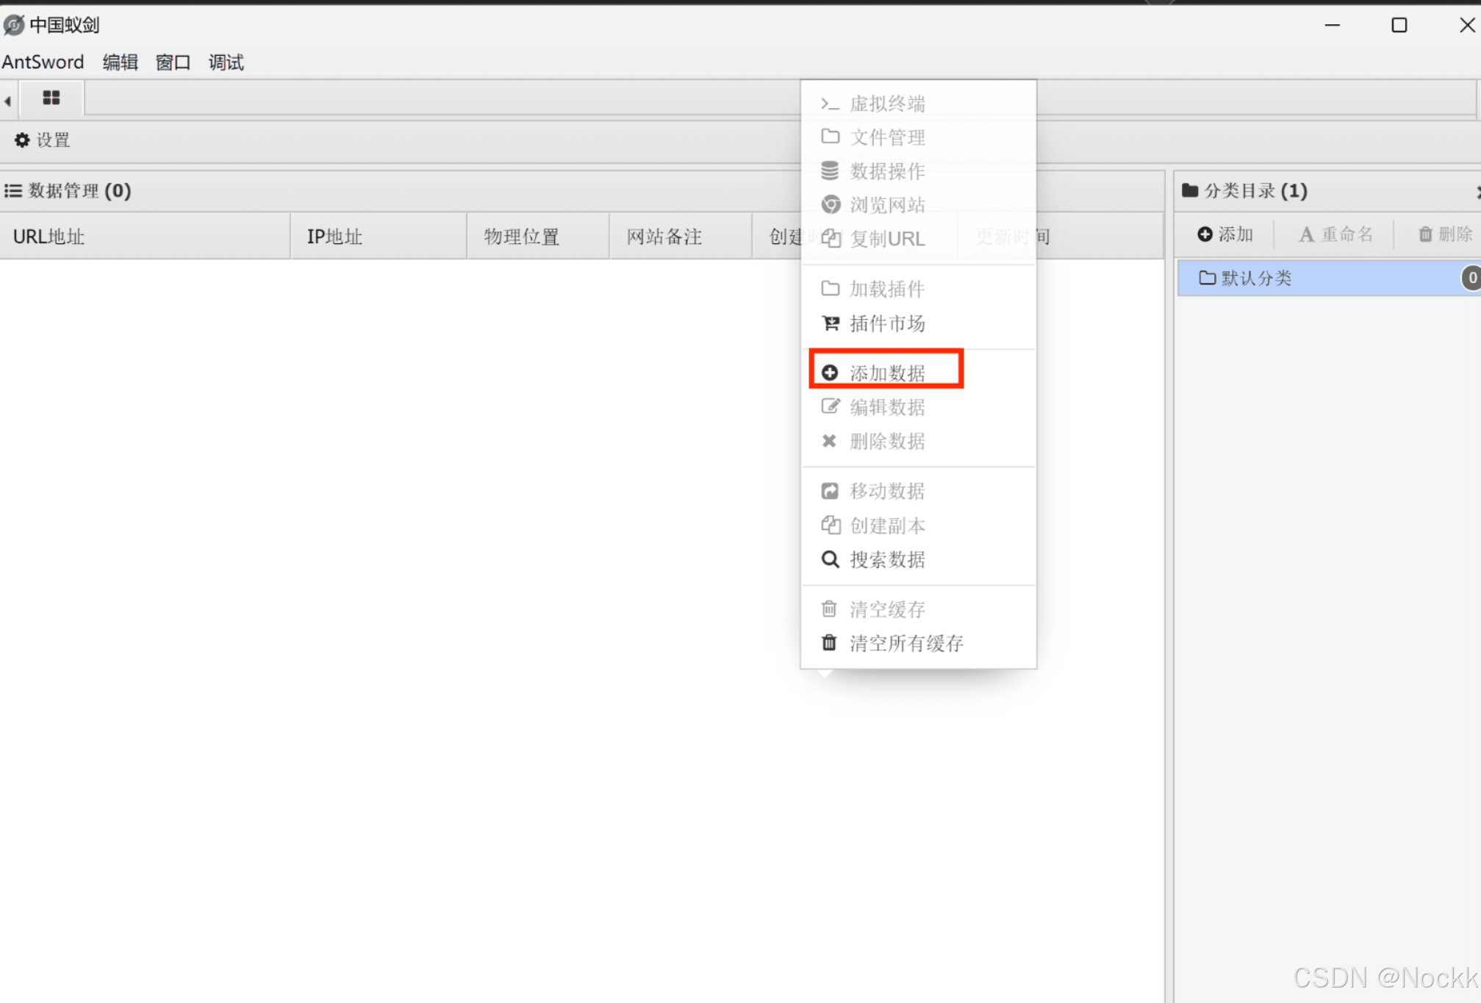This screenshot has height=1003, width=1481.
Task: Open the 设置 settings panel
Action: point(42,140)
